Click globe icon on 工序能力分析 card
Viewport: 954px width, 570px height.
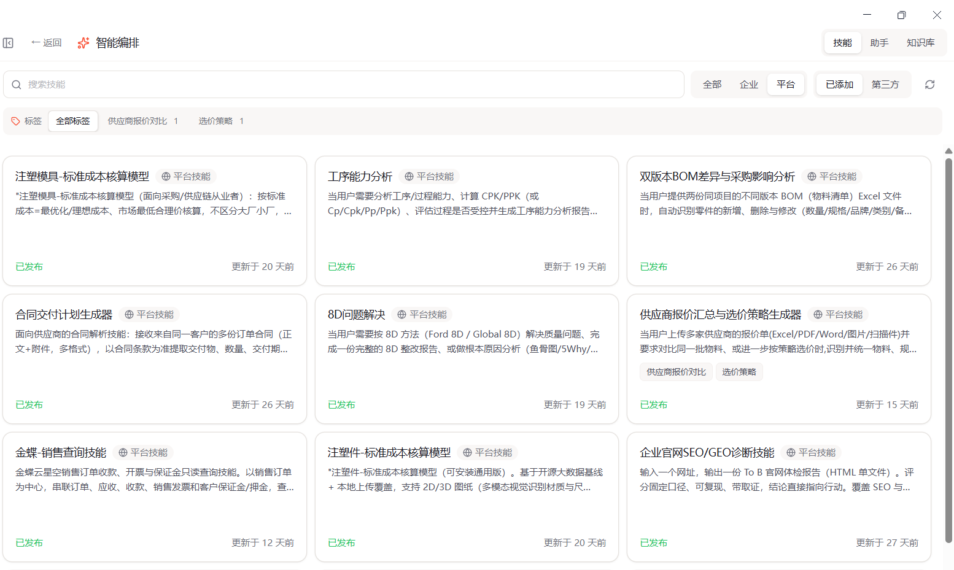click(x=409, y=177)
